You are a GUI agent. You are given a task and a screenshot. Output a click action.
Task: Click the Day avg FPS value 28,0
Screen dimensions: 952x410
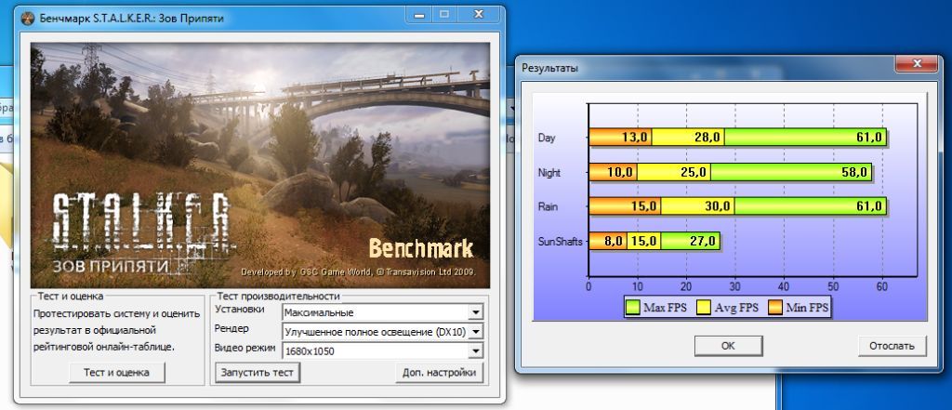(707, 138)
